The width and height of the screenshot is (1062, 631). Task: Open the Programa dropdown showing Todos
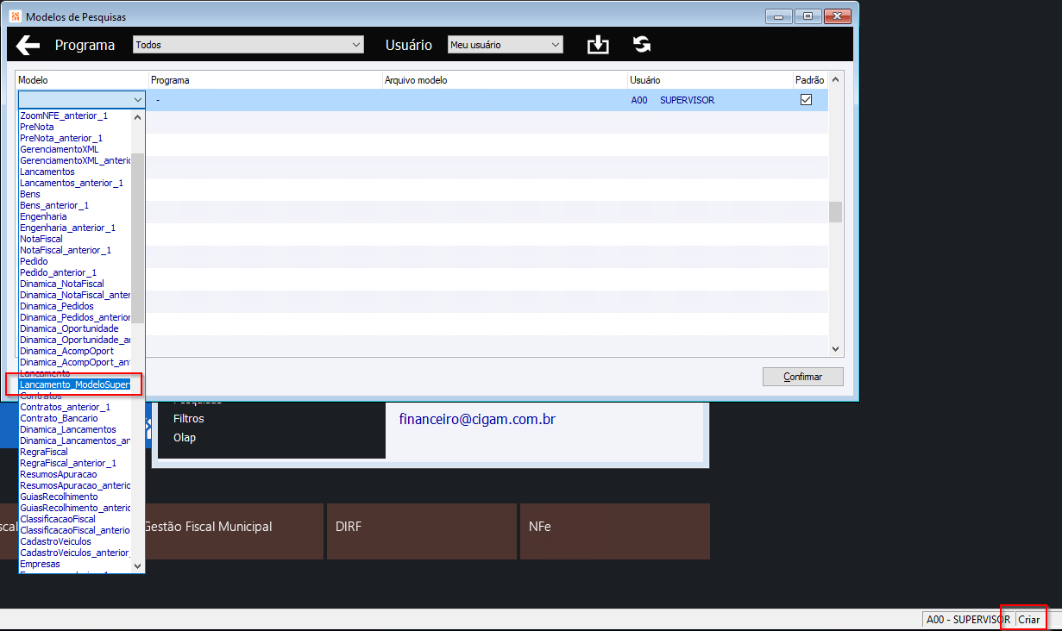(248, 45)
